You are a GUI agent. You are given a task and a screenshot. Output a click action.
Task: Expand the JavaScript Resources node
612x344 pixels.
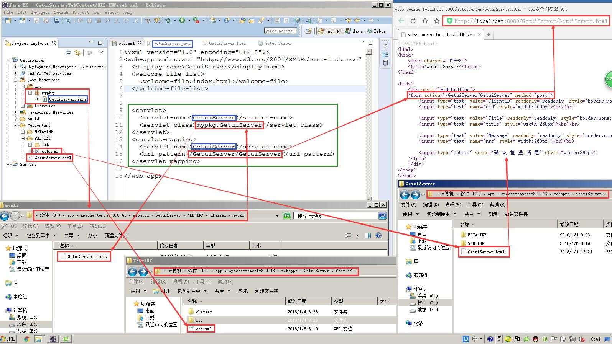(16, 112)
